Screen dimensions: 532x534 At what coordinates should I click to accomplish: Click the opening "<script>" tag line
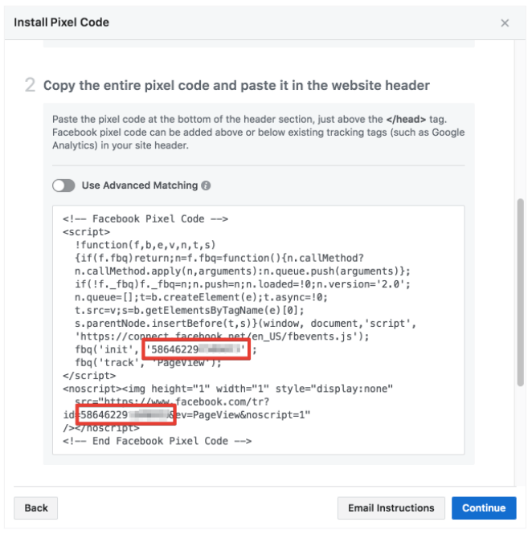(x=86, y=232)
